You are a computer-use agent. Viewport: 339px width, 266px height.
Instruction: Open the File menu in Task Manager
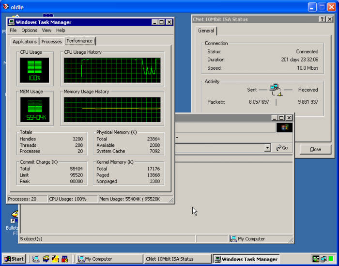13,30
